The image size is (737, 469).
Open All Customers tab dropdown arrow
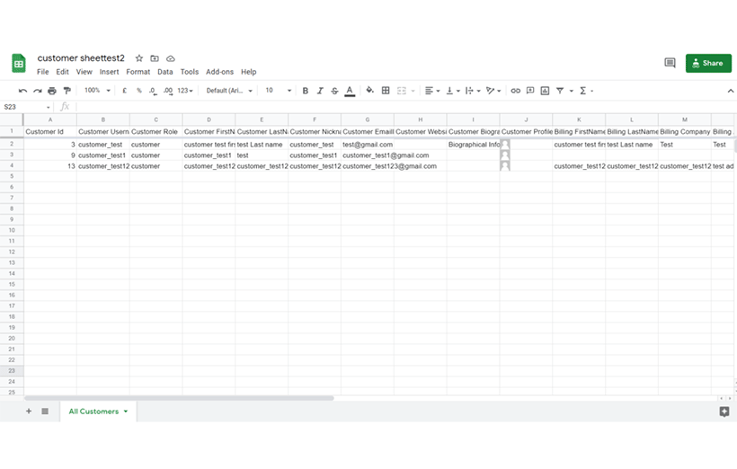(126, 411)
